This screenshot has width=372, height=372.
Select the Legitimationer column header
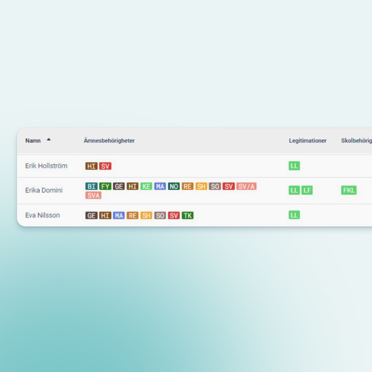(308, 141)
